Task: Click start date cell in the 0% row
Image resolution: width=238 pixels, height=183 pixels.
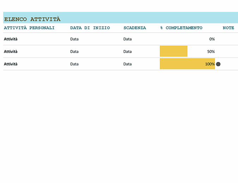Action: 74,39
